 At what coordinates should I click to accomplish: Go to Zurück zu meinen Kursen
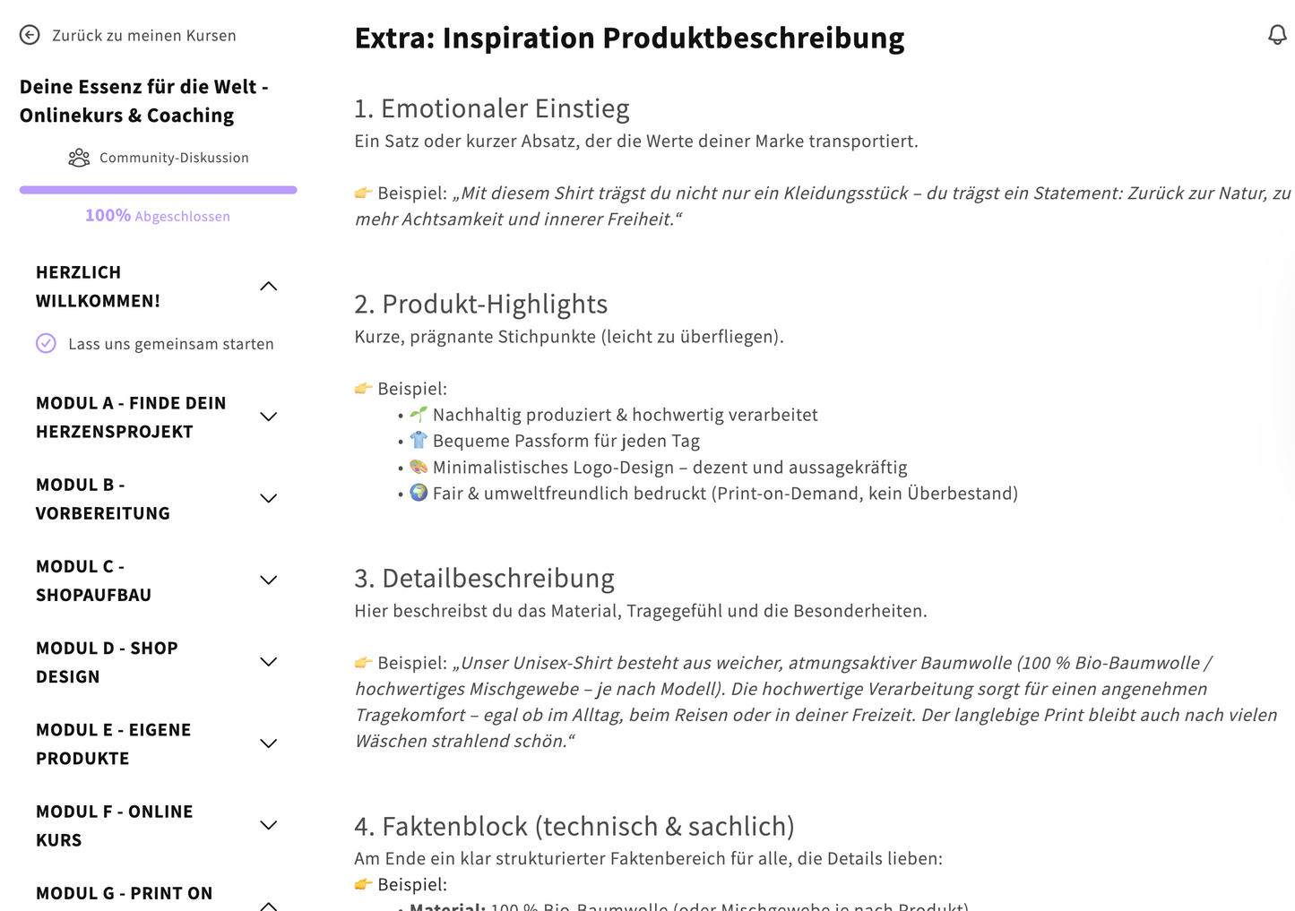click(143, 36)
